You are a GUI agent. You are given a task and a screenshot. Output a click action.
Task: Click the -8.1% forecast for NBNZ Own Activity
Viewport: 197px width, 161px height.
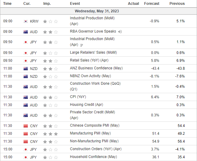pos(154,76)
